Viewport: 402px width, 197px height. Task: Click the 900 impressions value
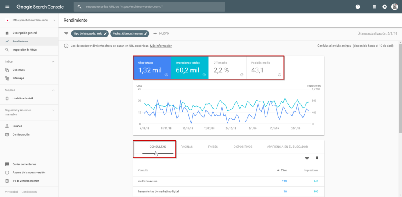[x=316, y=191]
